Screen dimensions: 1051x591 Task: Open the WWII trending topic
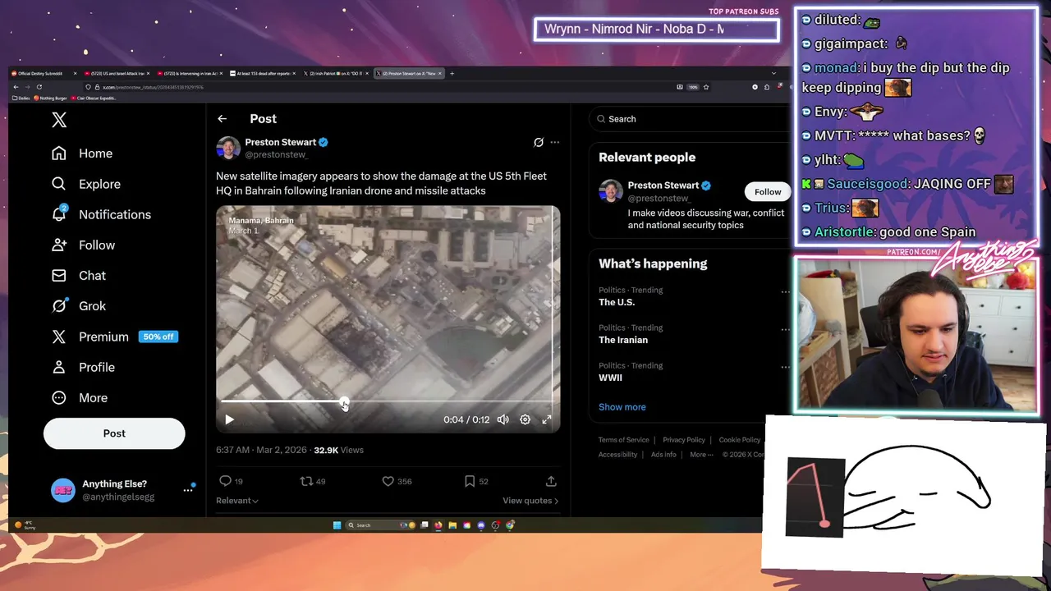(x=610, y=378)
